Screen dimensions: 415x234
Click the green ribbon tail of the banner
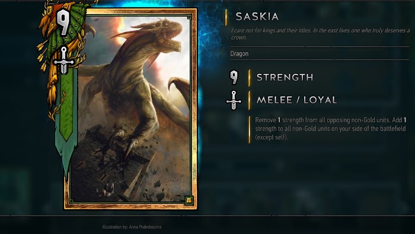click(x=66, y=126)
